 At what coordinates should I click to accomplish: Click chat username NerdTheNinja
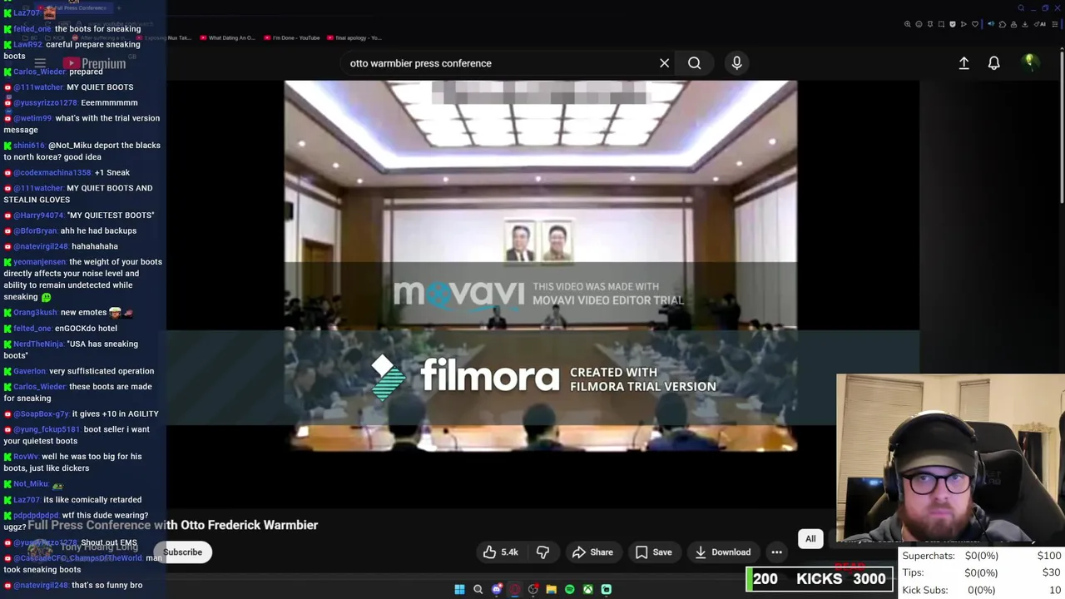pyautogui.click(x=38, y=344)
